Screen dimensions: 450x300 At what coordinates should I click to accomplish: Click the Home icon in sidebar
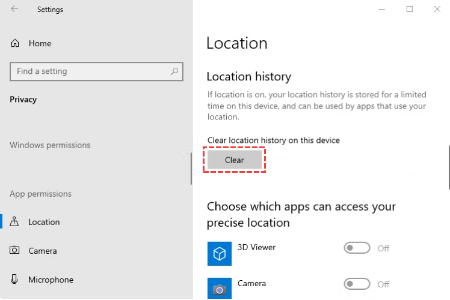pos(16,44)
